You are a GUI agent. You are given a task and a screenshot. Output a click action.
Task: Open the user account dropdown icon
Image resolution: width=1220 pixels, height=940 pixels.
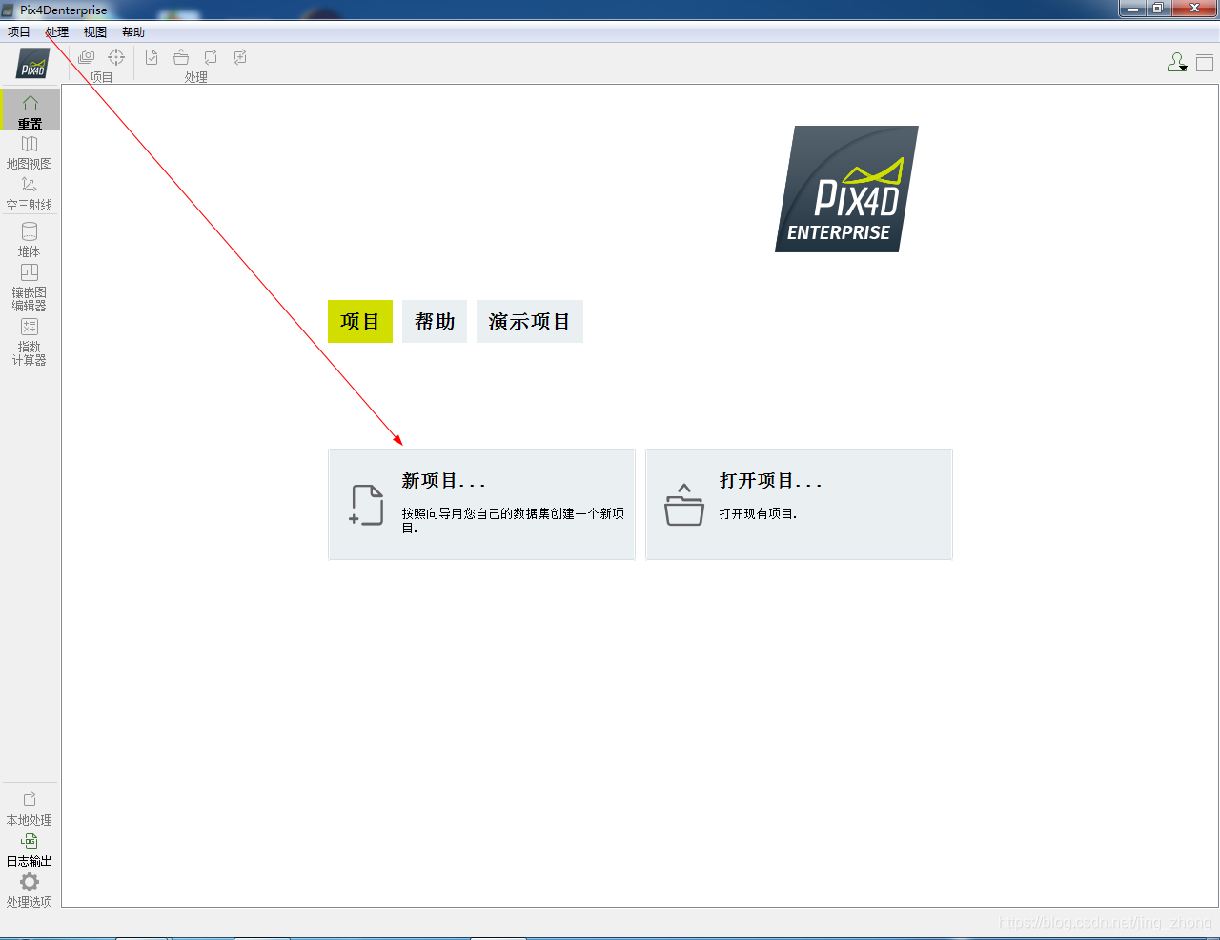[1177, 63]
